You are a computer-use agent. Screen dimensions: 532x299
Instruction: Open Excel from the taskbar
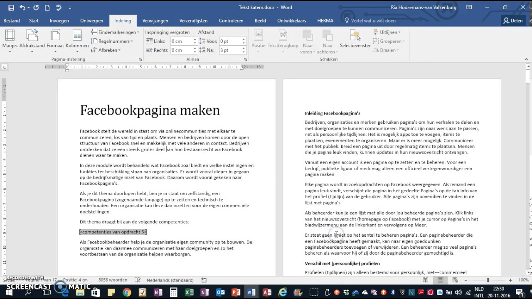(189, 292)
